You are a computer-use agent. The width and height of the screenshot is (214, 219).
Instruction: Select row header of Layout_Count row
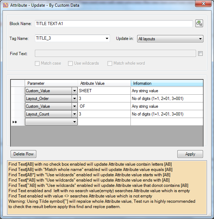click(x=18, y=114)
